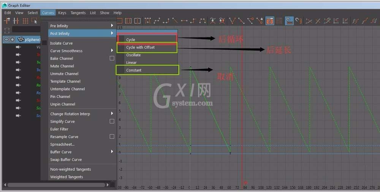Viewport: 380px width, 192px height.
Task: Expand the Change Rotation Interp submenu arrow
Action: [112, 113]
